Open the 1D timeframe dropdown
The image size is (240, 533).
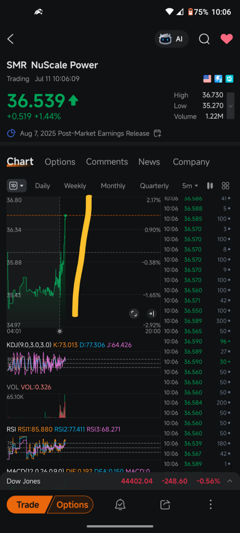tap(17, 186)
